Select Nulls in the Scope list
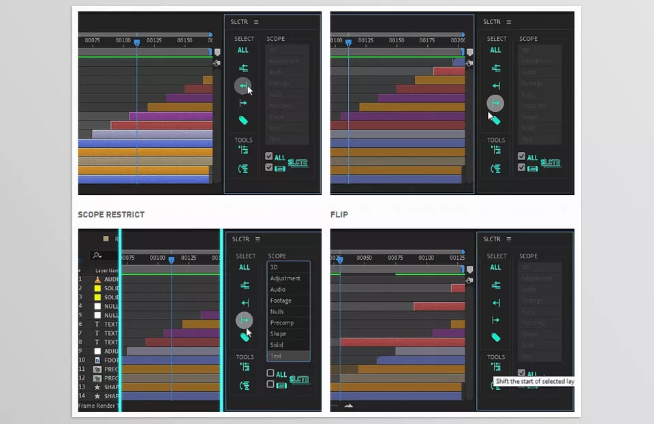The image size is (654, 424). (x=288, y=312)
